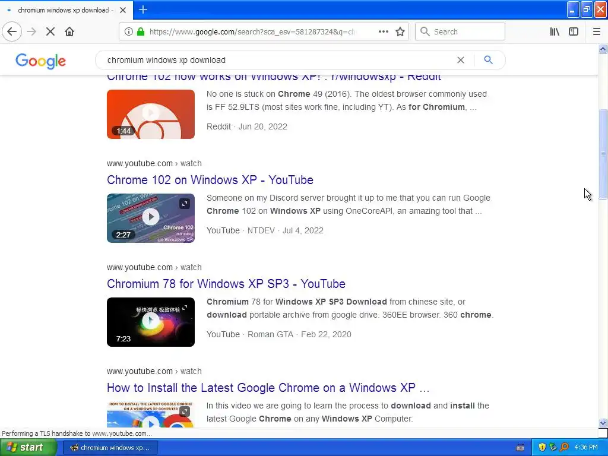The image size is (608, 456).
Task: Show site information icon in address bar
Action: 129,31
